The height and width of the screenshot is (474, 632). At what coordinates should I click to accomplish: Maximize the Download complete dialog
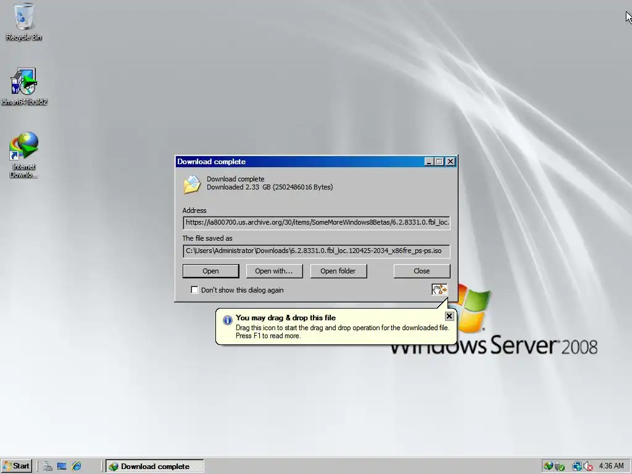point(439,162)
